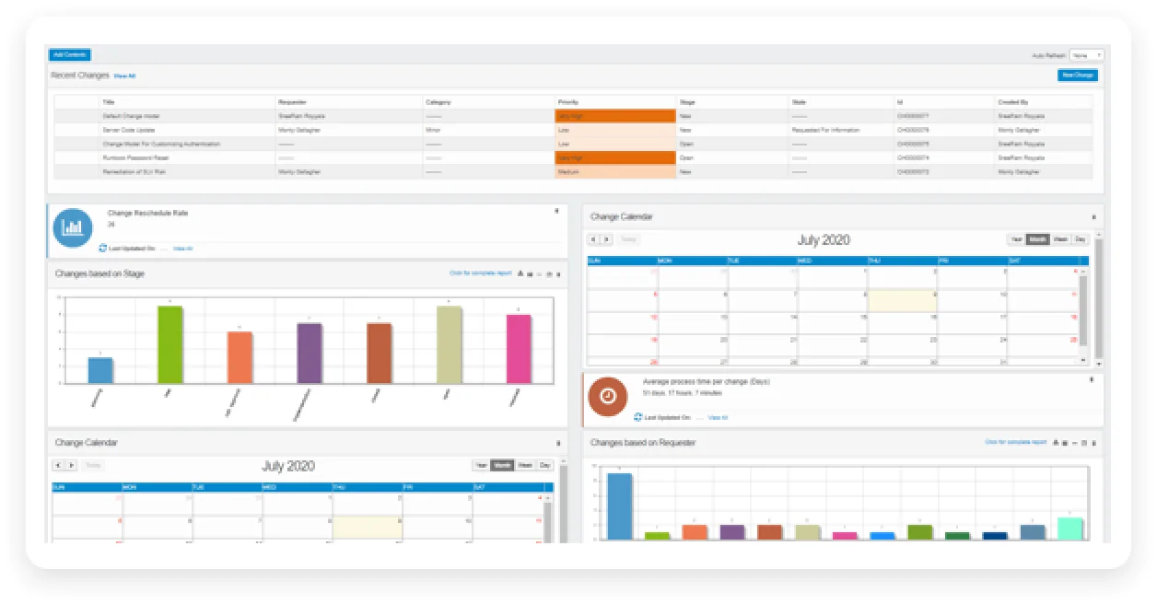This screenshot has width=1157, height=604.
Task: Sort table by Priority column header
Action: tap(567, 102)
